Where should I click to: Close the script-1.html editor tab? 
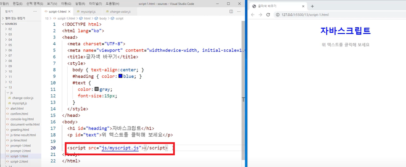point(69,12)
